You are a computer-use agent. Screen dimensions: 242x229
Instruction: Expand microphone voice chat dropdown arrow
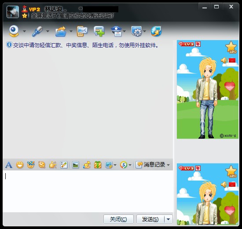pos(48,31)
